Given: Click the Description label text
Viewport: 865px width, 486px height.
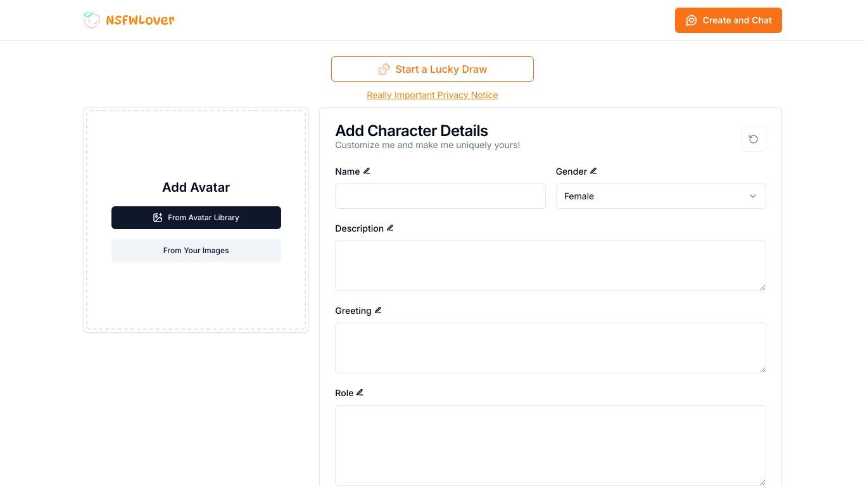Looking at the screenshot, I should 359,228.
